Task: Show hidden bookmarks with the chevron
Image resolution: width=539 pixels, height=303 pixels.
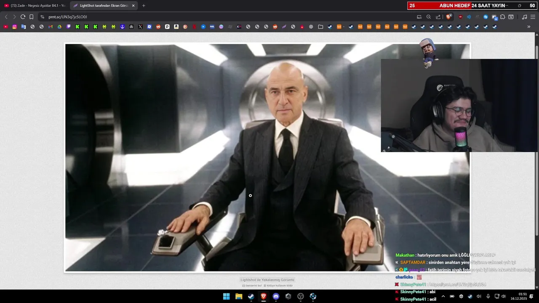Action: [529, 27]
